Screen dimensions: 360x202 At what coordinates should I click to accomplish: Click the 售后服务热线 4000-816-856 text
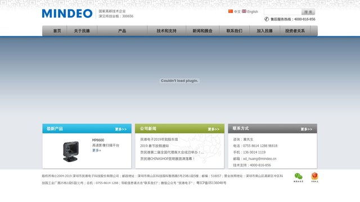coord(292,19)
